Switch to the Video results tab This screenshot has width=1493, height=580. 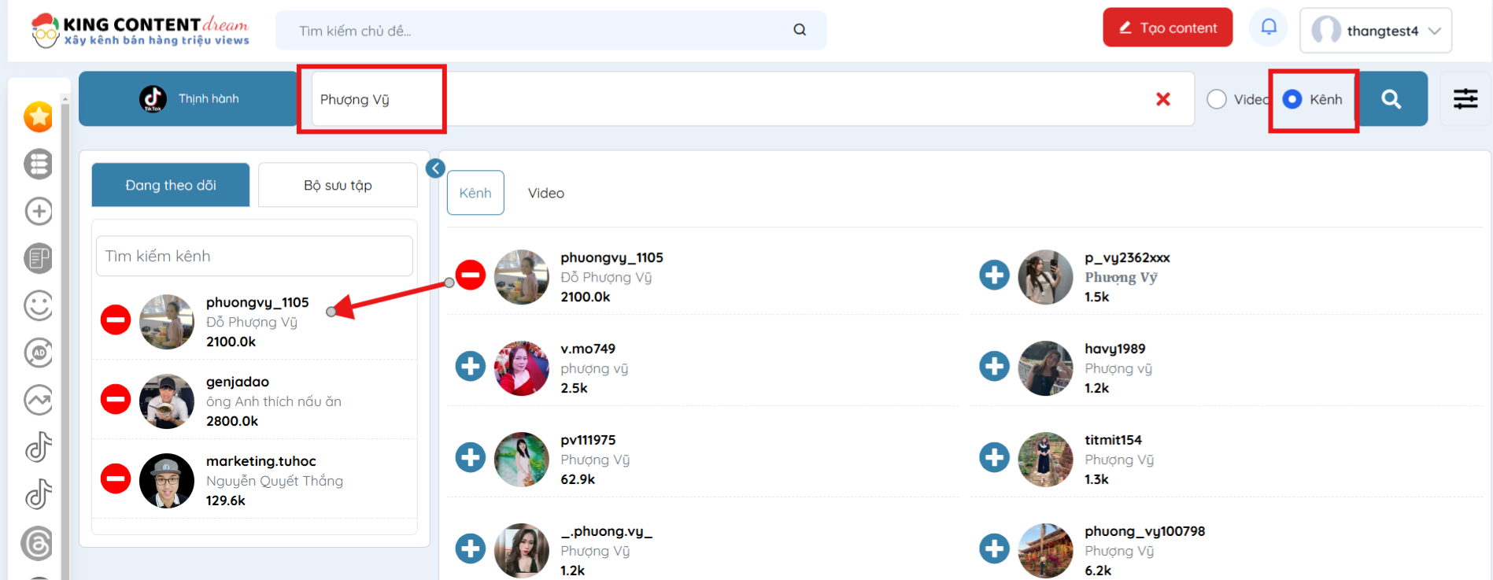point(545,193)
